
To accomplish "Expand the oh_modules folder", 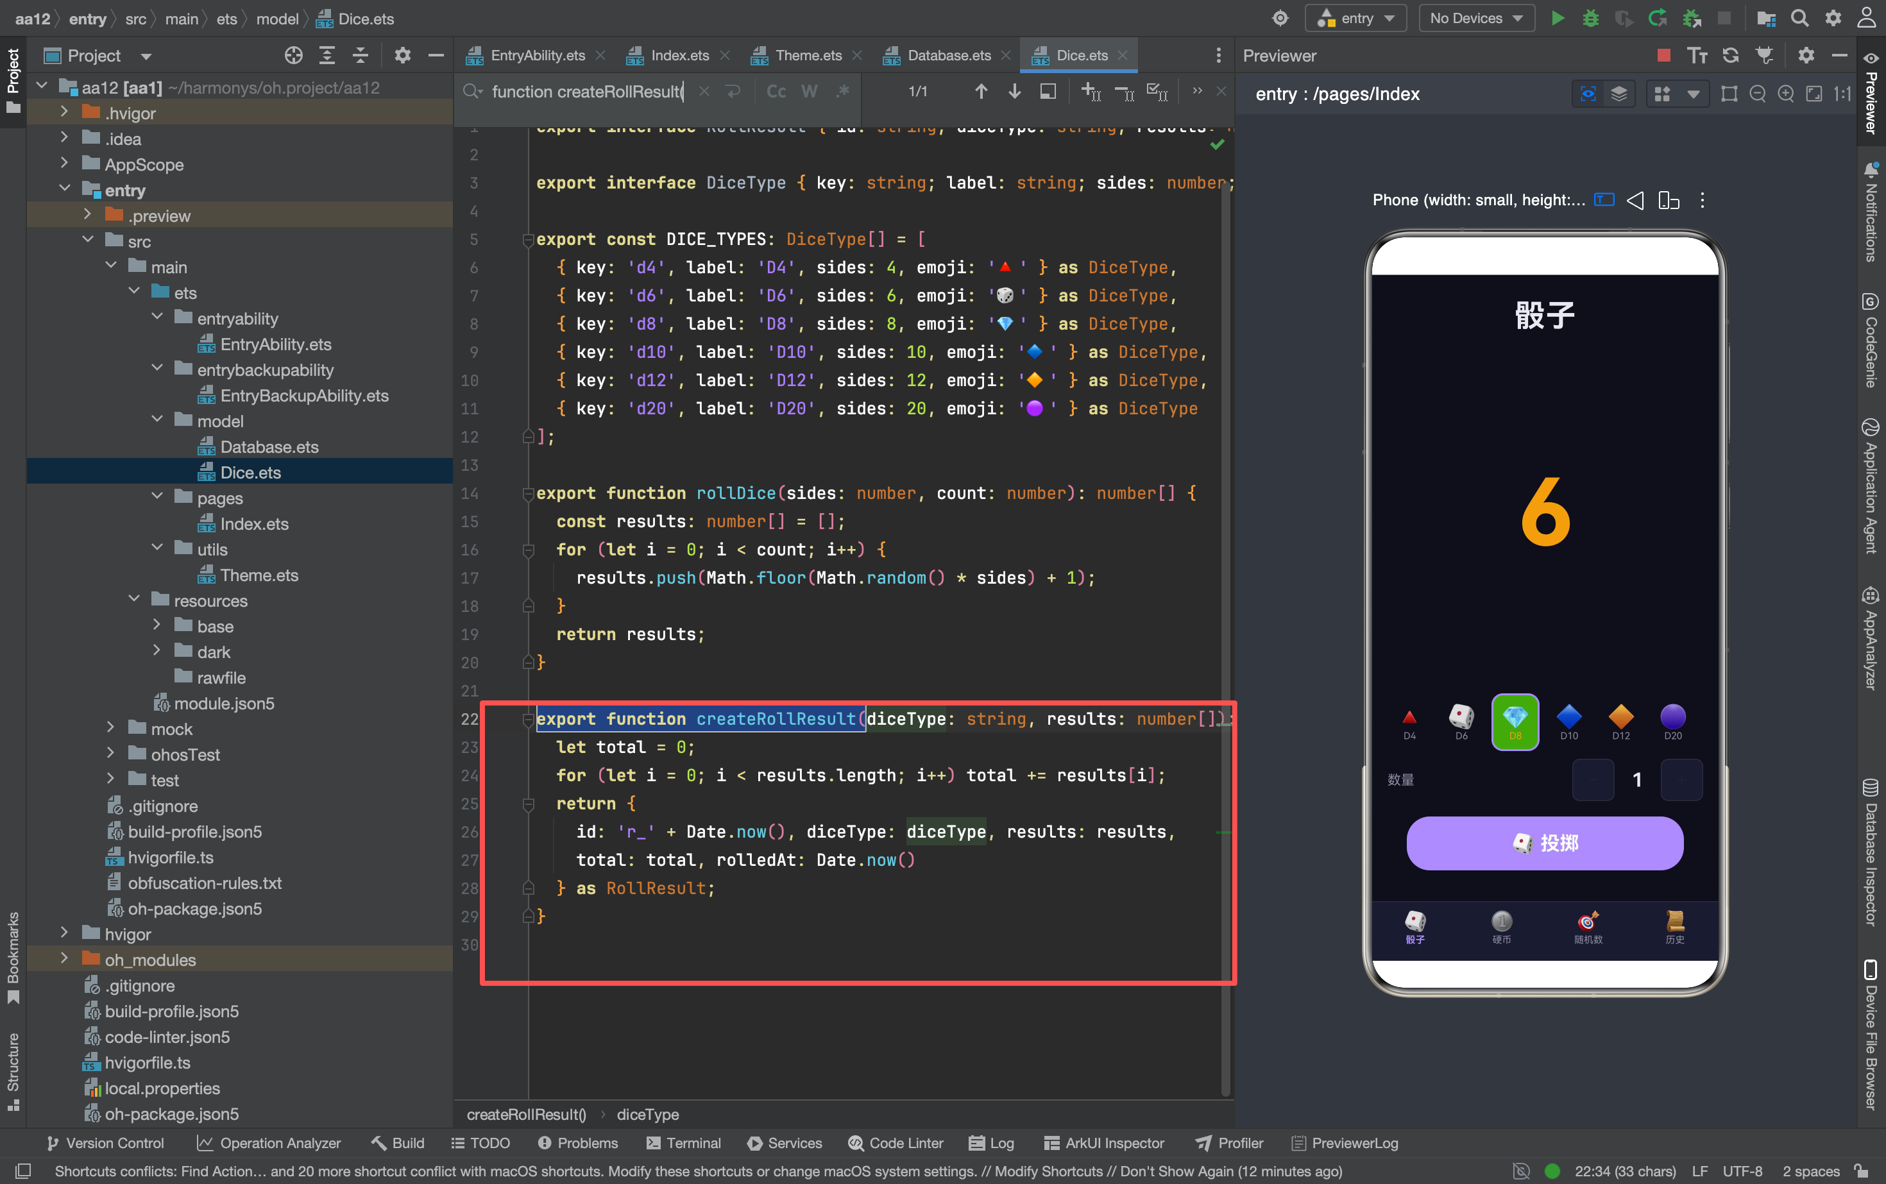I will coord(64,958).
